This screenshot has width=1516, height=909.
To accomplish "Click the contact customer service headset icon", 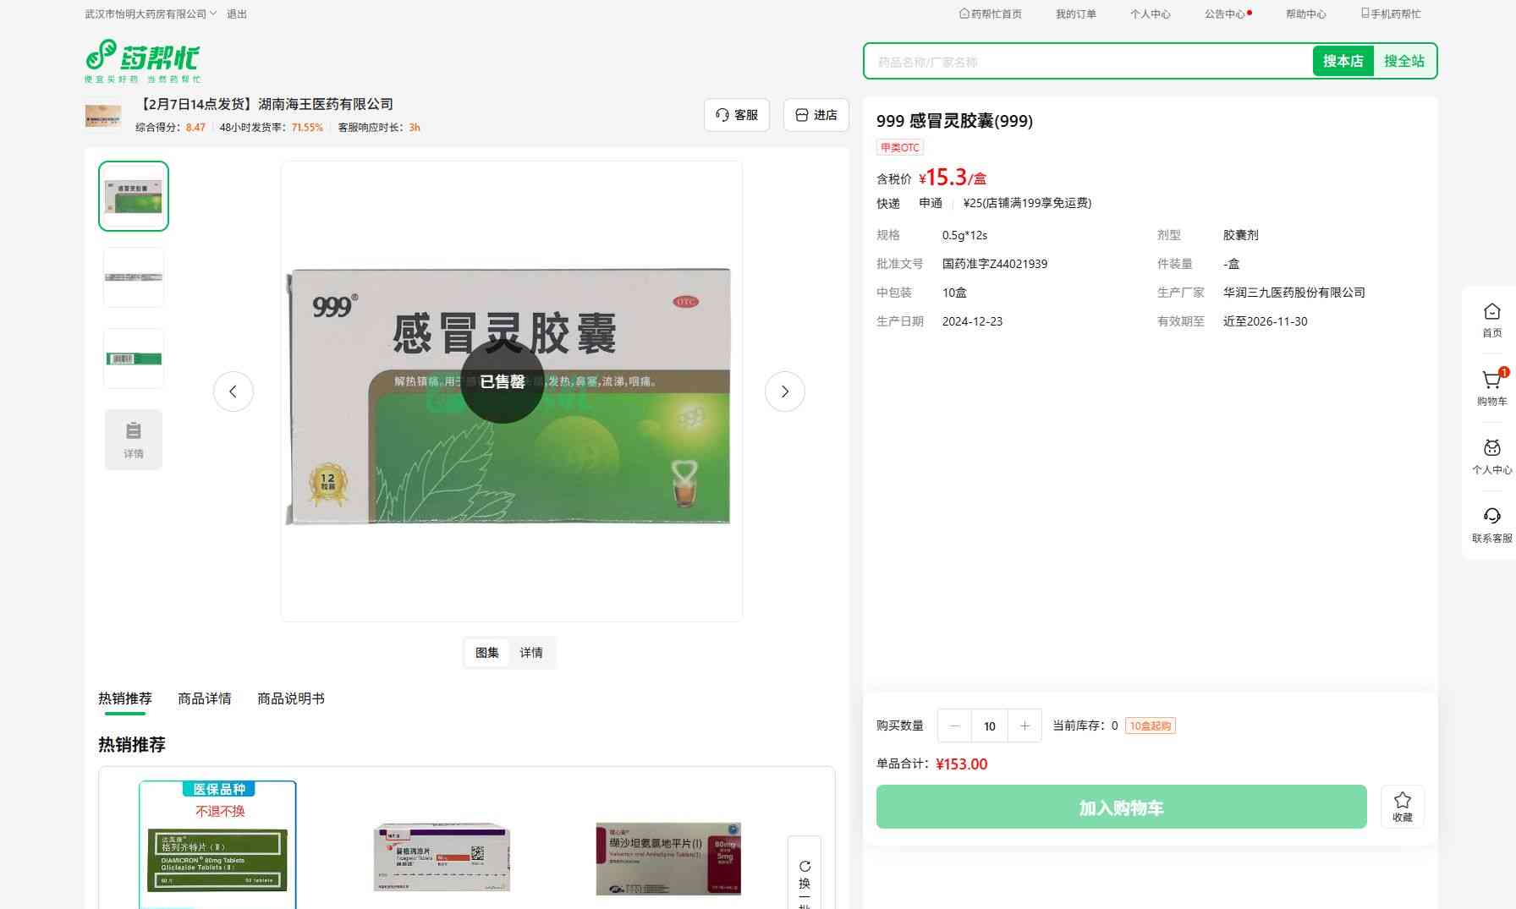I will (1491, 517).
